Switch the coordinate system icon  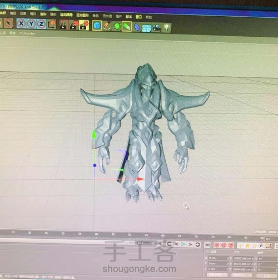coord(51,24)
